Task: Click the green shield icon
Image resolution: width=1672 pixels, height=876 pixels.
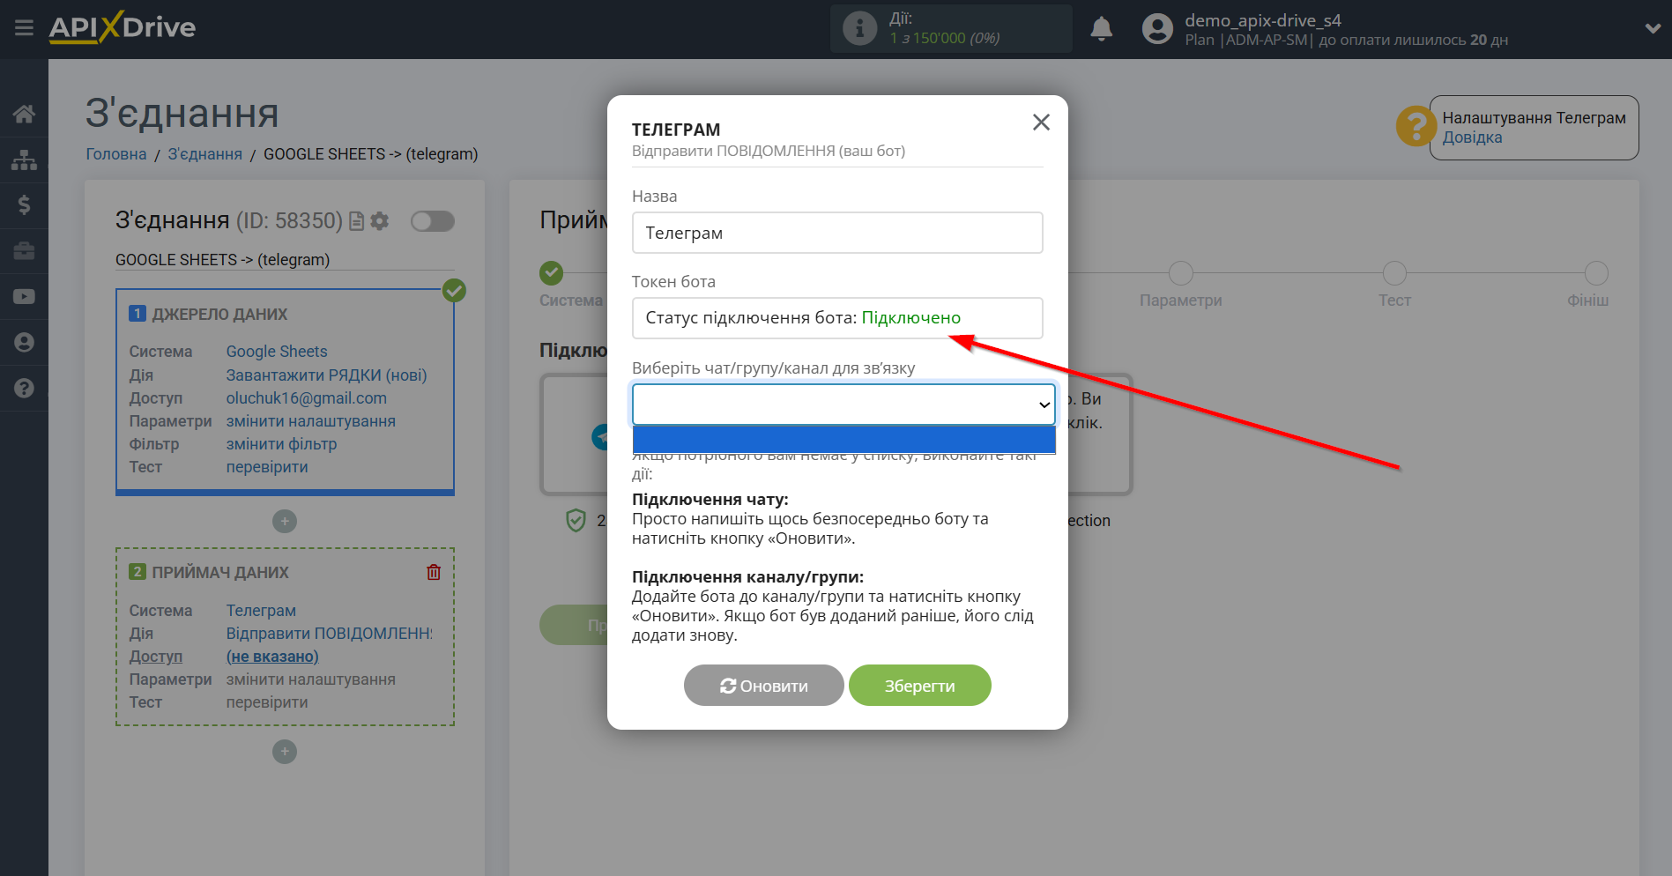Action: click(x=576, y=521)
